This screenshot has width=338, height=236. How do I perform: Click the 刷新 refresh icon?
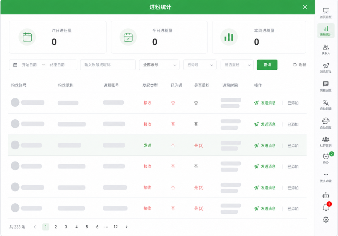click(x=295, y=65)
